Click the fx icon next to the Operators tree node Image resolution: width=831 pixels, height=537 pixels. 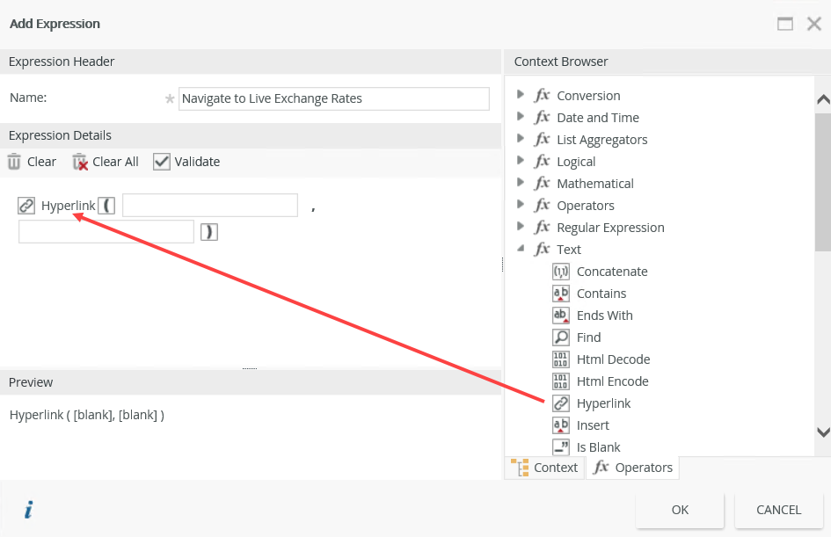pos(542,205)
